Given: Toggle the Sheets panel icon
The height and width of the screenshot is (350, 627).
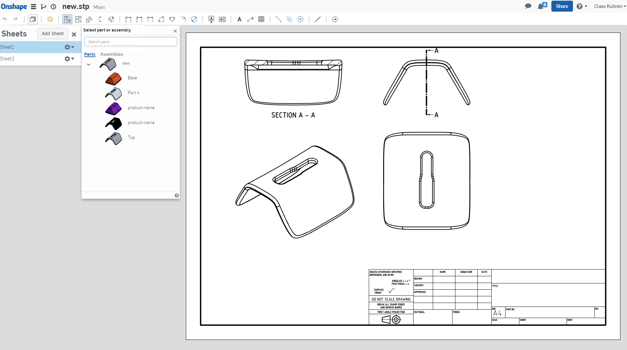Looking at the screenshot, I should [33, 19].
